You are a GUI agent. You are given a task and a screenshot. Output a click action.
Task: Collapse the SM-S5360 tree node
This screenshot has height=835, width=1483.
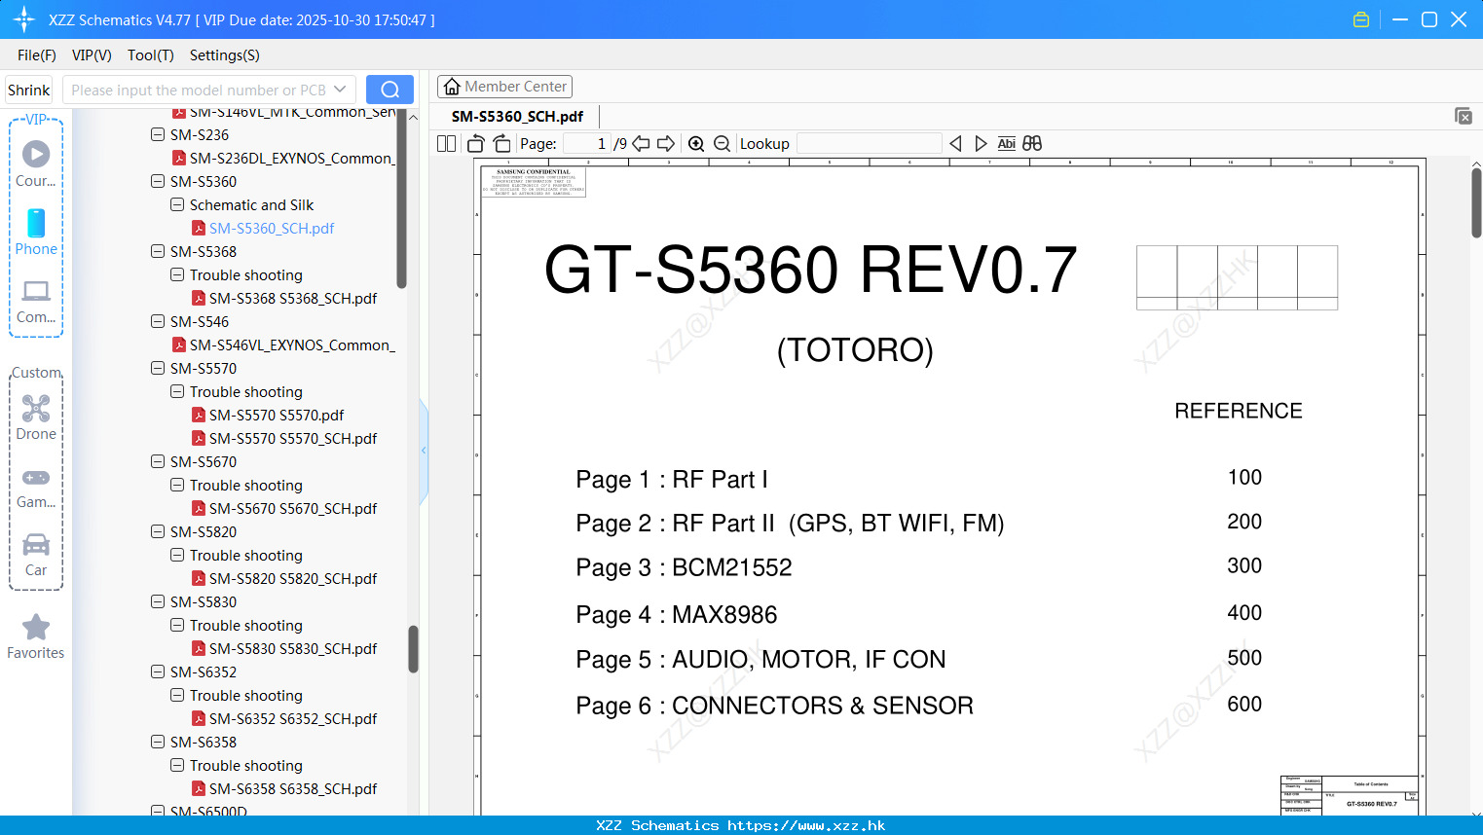[158, 181]
